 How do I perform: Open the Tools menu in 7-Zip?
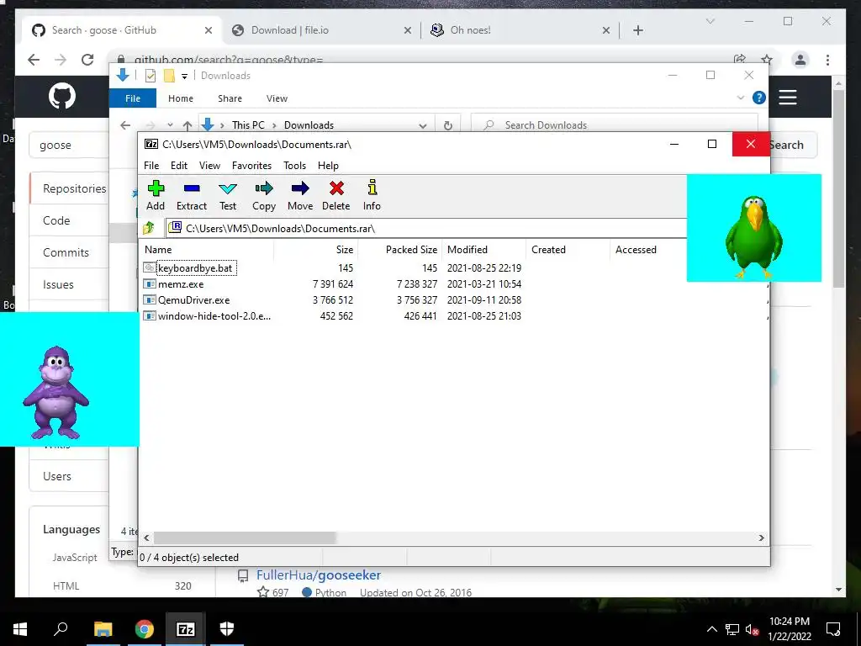coord(294,166)
